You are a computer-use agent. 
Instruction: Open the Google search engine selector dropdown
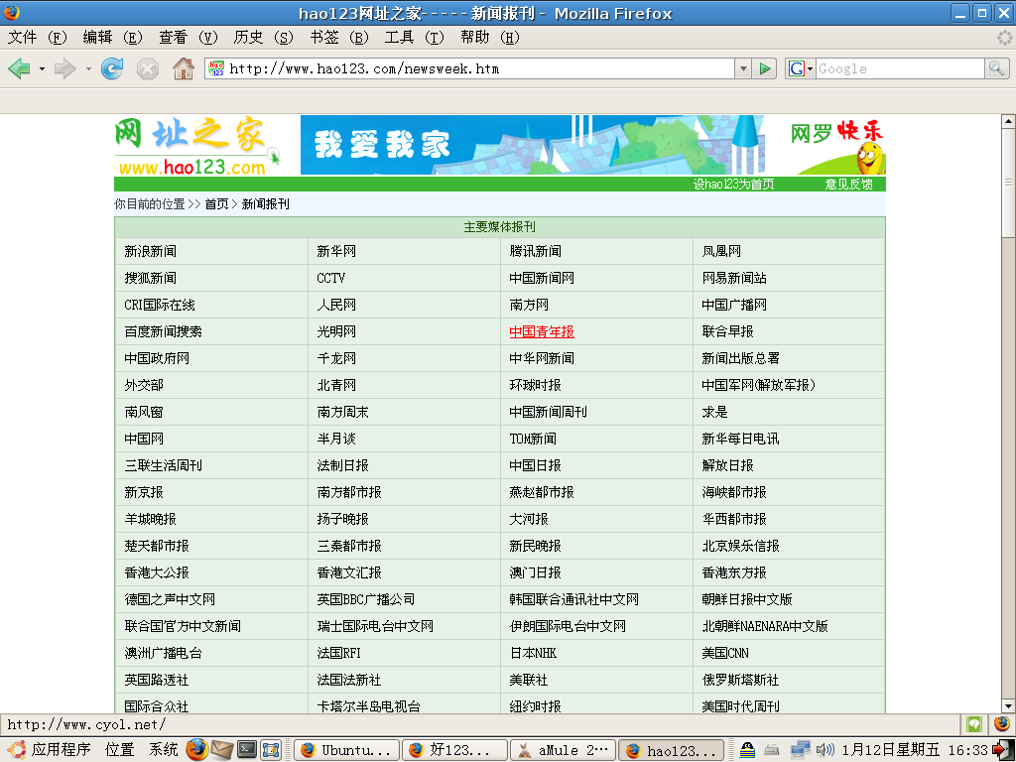pyautogui.click(x=800, y=68)
